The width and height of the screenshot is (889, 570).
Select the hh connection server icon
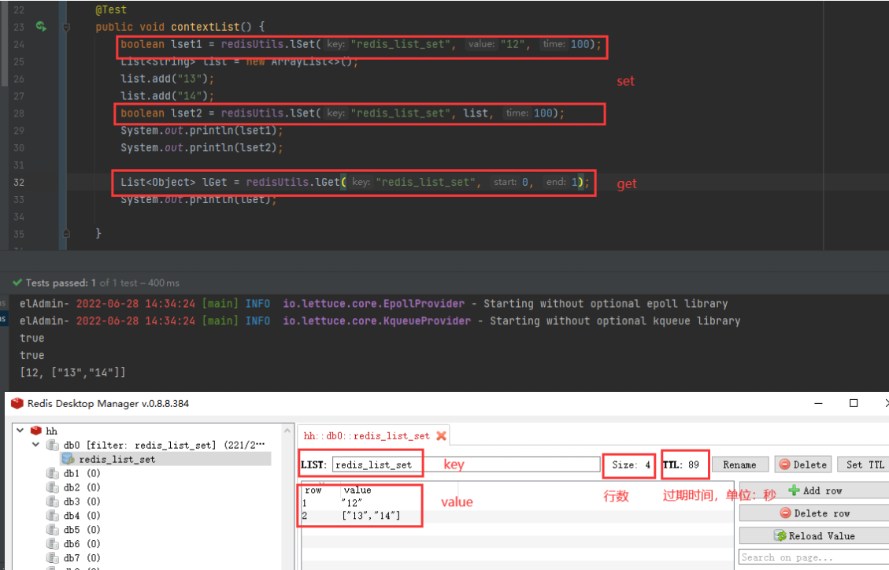(x=36, y=431)
